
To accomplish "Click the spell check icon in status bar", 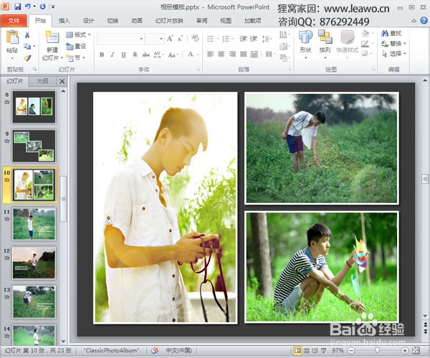I will [155, 350].
